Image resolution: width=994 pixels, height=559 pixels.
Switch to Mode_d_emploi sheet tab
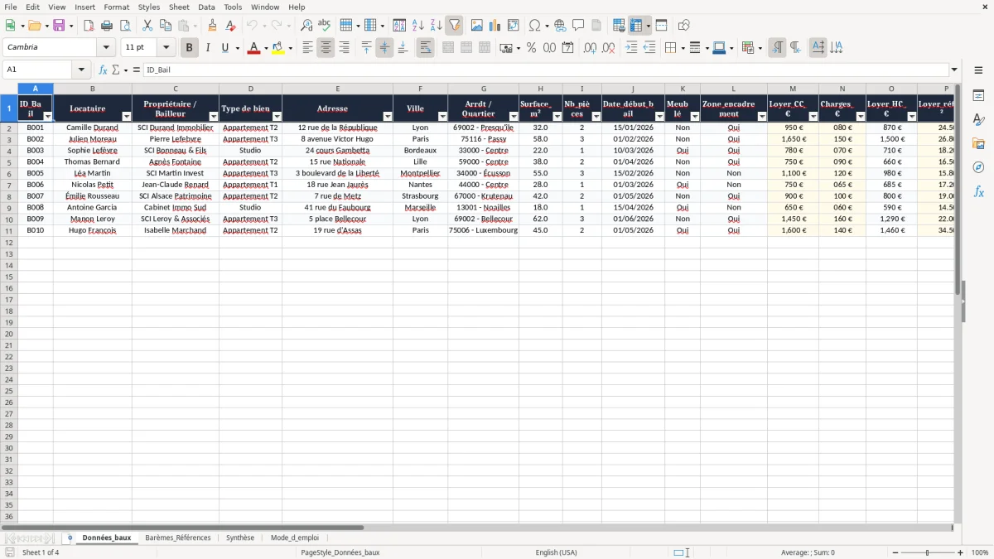coord(295,537)
